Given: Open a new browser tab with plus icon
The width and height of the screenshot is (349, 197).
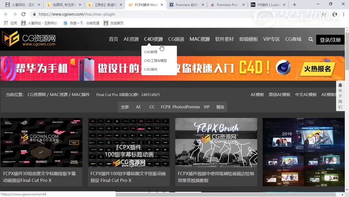Looking at the screenshot, I should (x=294, y=5).
